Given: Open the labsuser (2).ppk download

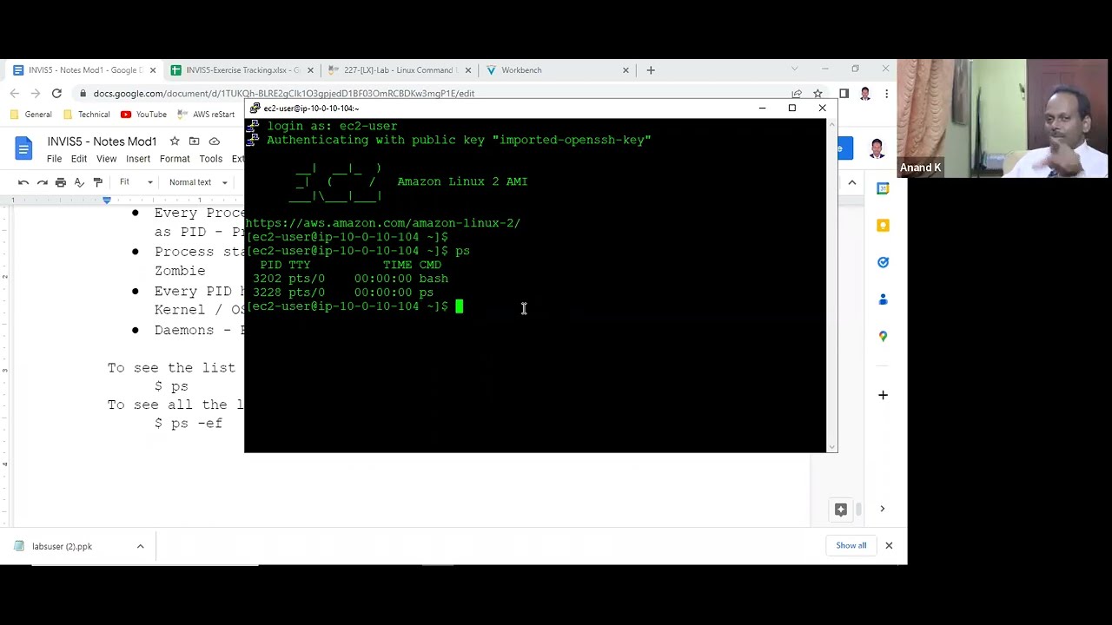Looking at the screenshot, I should pyautogui.click(x=62, y=546).
